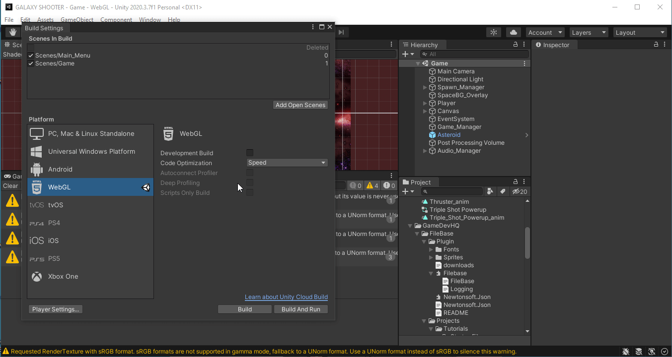Select the Xbox One platform icon
Image resolution: width=672 pixels, height=357 pixels.
[x=37, y=276]
